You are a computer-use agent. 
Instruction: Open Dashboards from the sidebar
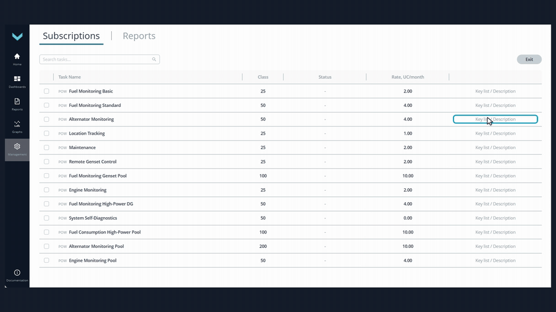[17, 81]
